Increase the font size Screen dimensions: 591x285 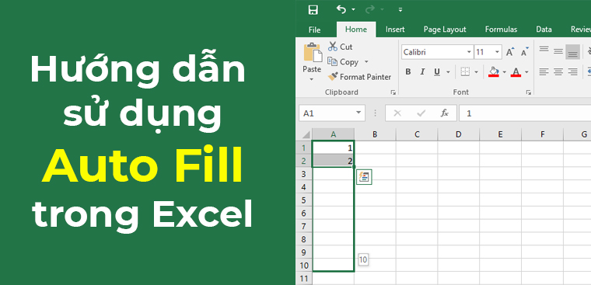click(x=510, y=52)
